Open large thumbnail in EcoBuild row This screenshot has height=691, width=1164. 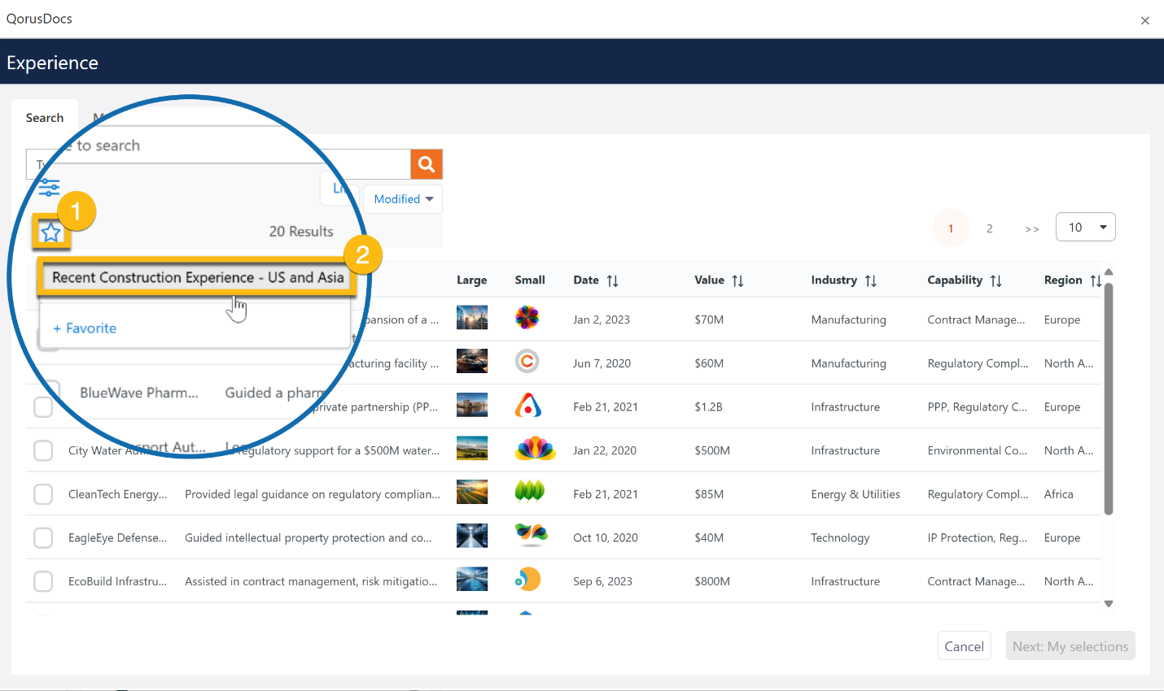(472, 579)
